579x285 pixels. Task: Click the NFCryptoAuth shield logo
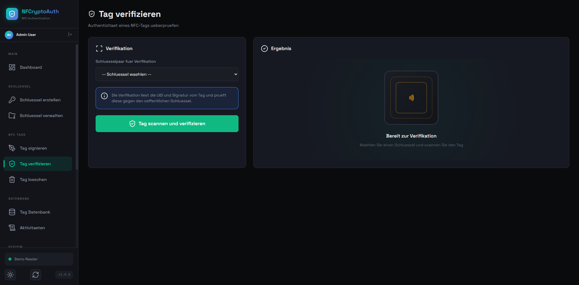(x=12, y=14)
